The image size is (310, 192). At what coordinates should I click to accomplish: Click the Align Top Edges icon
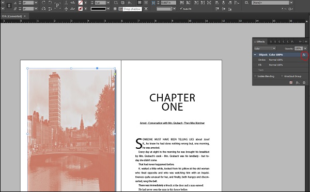[x=217, y=9]
